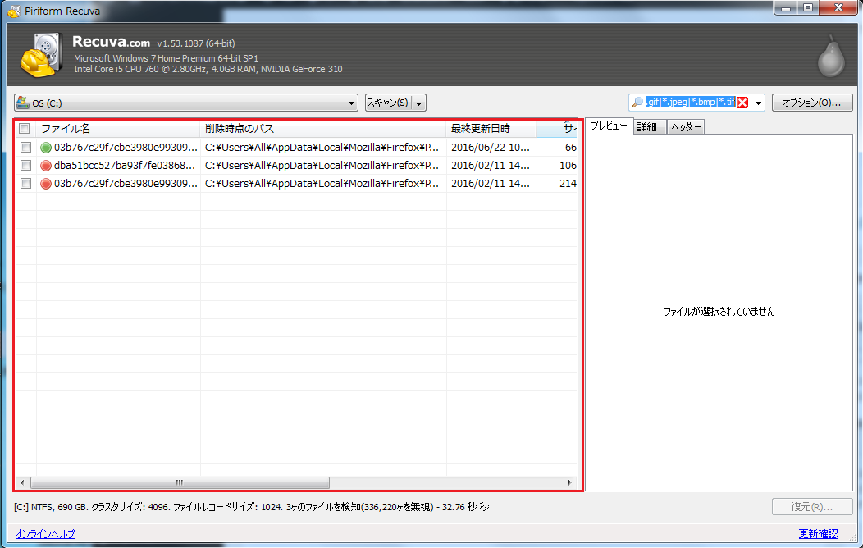Click the date 2016/06/22 10...
863x548 pixels.
click(x=491, y=148)
